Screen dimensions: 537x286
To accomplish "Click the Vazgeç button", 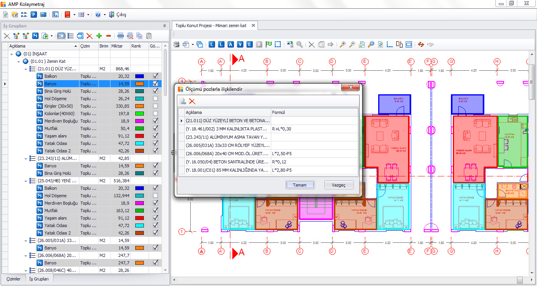I will click(x=339, y=185).
